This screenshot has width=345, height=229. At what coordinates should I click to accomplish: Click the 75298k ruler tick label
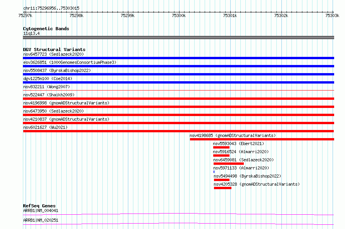coord(76,15)
